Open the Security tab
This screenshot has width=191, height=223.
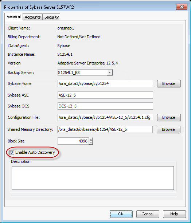(51, 17)
